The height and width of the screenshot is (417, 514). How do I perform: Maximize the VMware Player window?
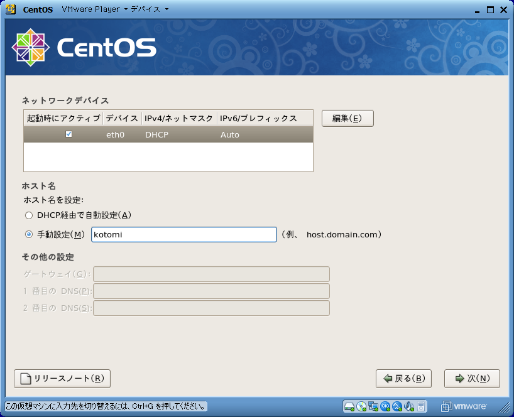click(490, 10)
